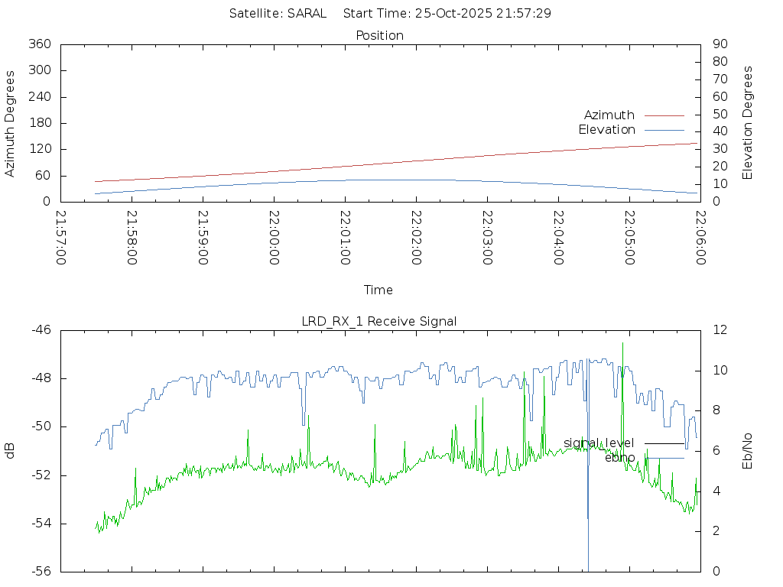The image size is (783, 587).
Task: Click the 360 tick on the azimuth axis
Action: 40,44
